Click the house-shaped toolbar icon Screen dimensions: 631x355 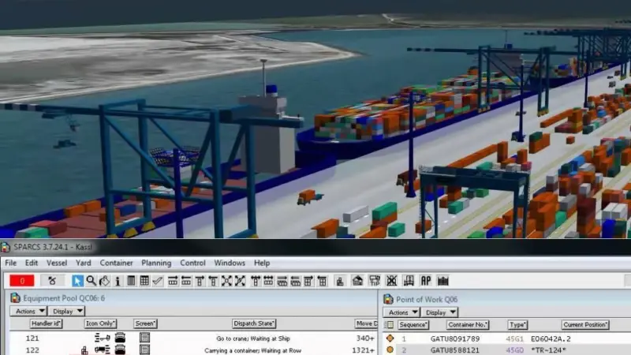357,281
